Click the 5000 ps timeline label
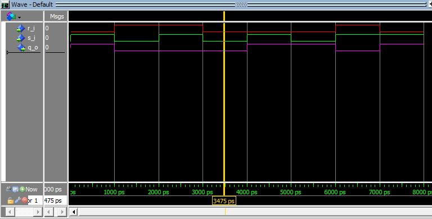Image resolution: width=432 pixels, height=219 pixels. (291, 192)
